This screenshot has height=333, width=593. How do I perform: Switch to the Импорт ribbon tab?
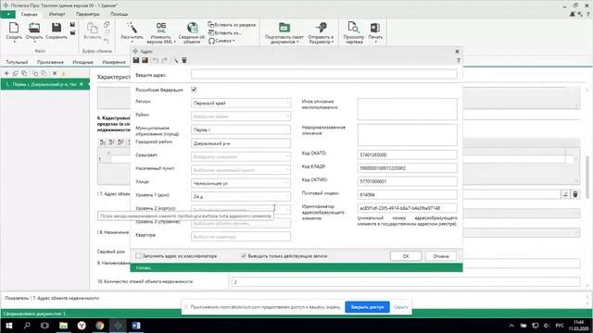(x=57, y=14)
